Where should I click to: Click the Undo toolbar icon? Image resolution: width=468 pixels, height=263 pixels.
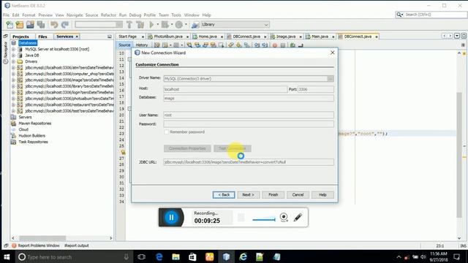coord(54,24)
